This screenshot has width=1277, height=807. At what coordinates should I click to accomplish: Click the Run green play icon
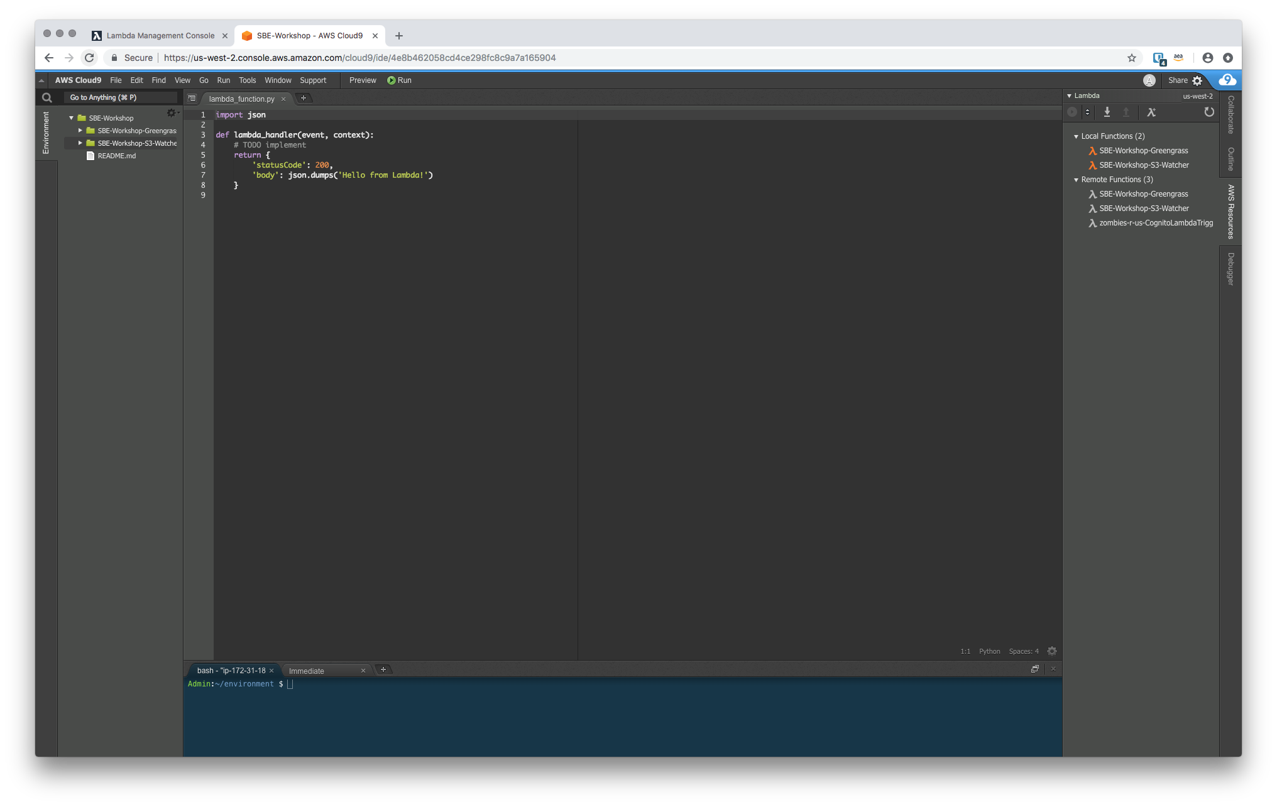tap(391, 80)
